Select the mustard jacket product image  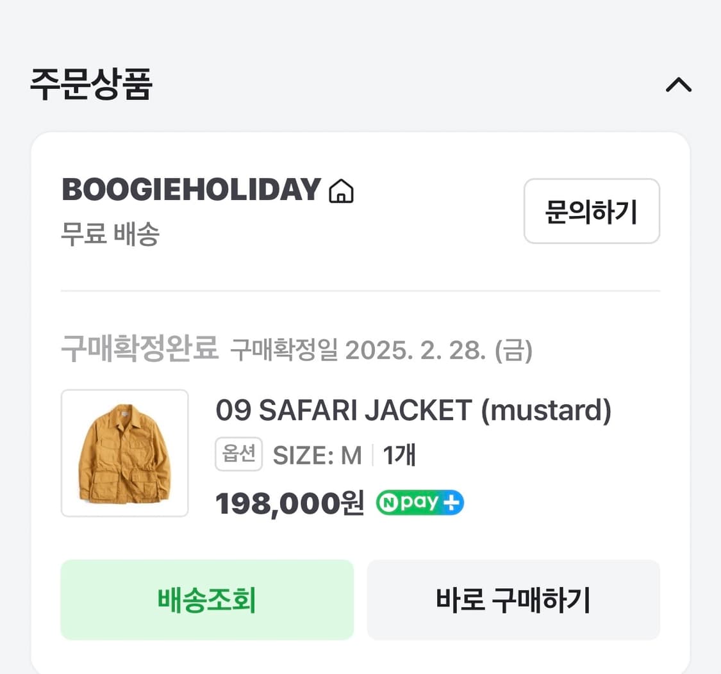(124, 452)
